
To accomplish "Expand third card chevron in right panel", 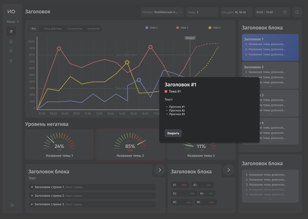I will tap(270, 114).
